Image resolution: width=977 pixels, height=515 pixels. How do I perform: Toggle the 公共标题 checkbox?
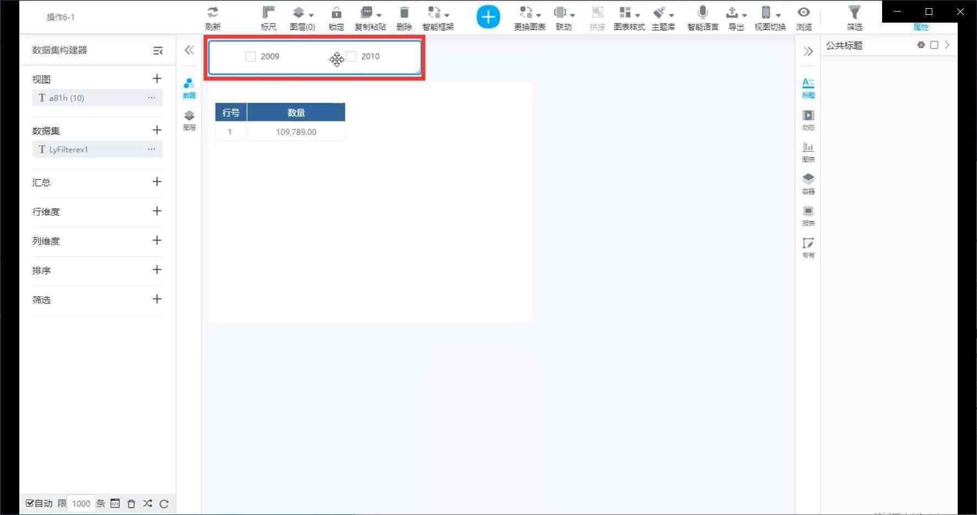(934, 45)
